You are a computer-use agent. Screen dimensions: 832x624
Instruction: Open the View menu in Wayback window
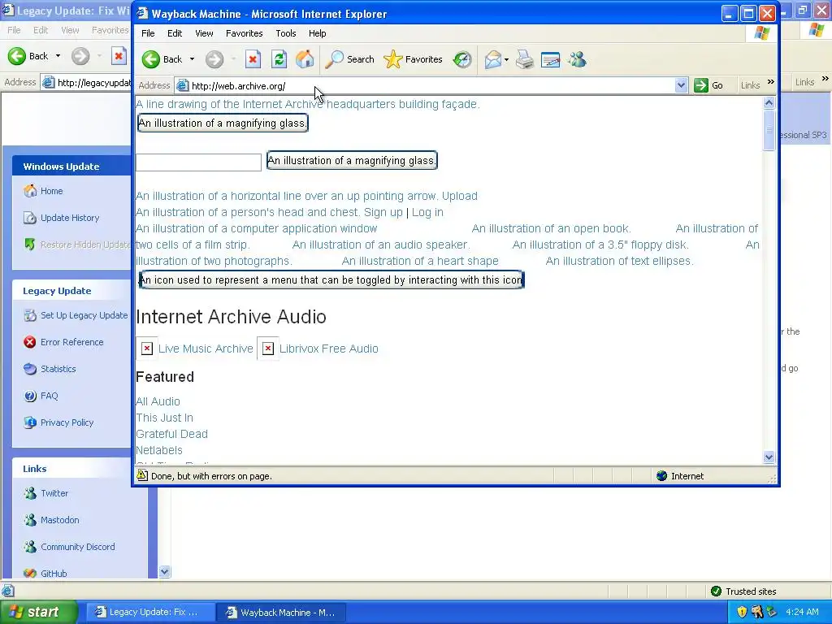pos(204,33)
